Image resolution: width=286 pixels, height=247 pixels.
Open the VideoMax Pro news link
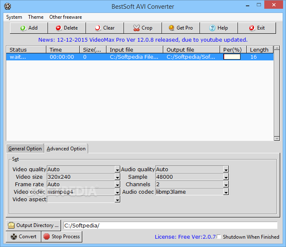click(x=143, y=40)
